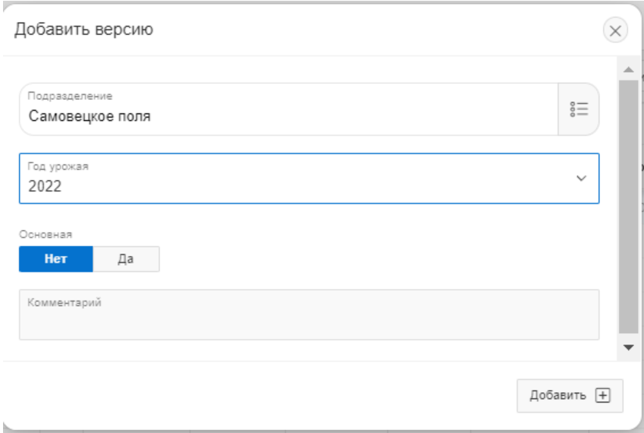Click the Комментарий placeholder label

point(64,303)
